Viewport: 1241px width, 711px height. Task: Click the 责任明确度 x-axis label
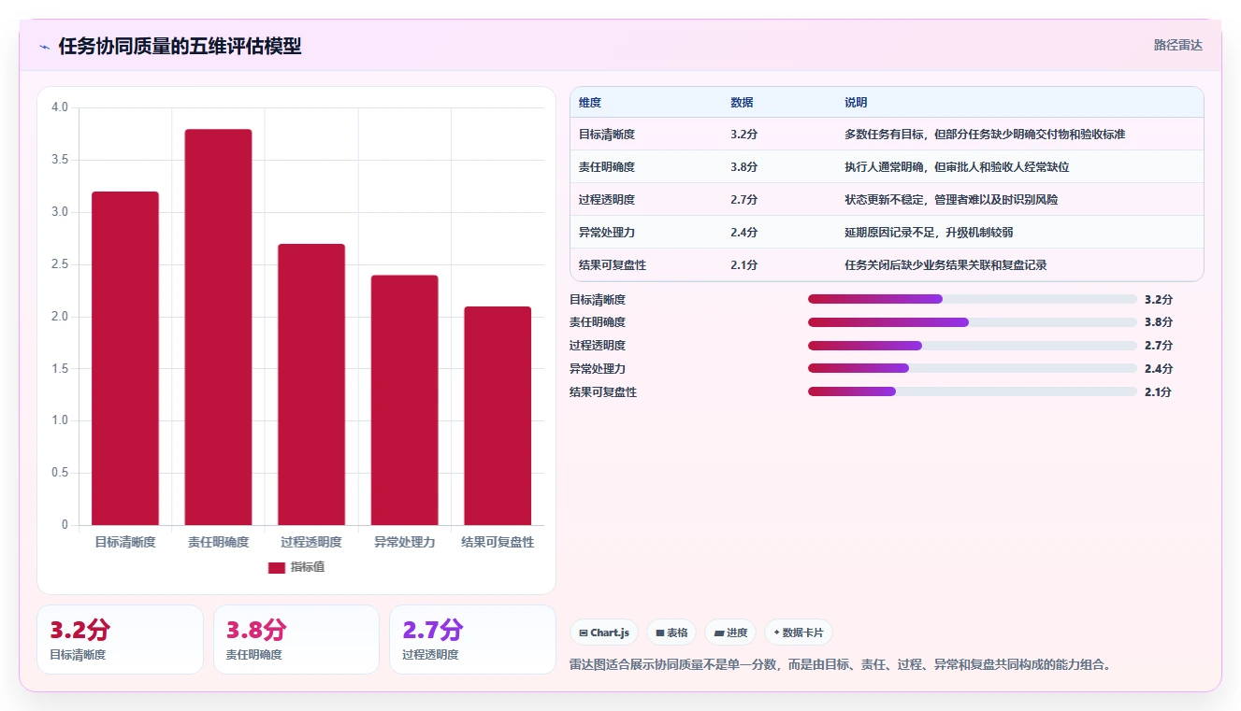pos(218,542)
